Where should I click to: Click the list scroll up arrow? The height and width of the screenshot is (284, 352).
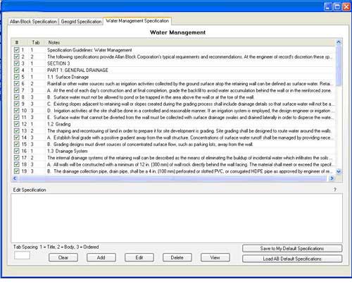(x=339, y=42)
